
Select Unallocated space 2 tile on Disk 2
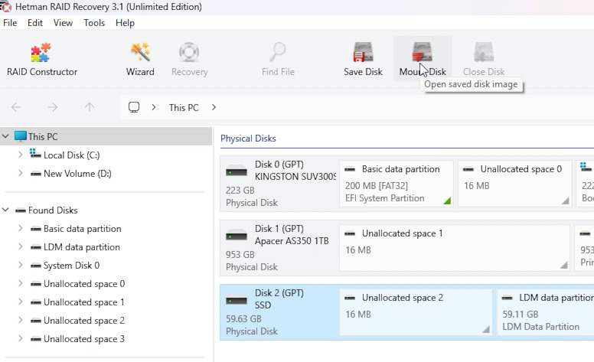click(x=416, y=312)
